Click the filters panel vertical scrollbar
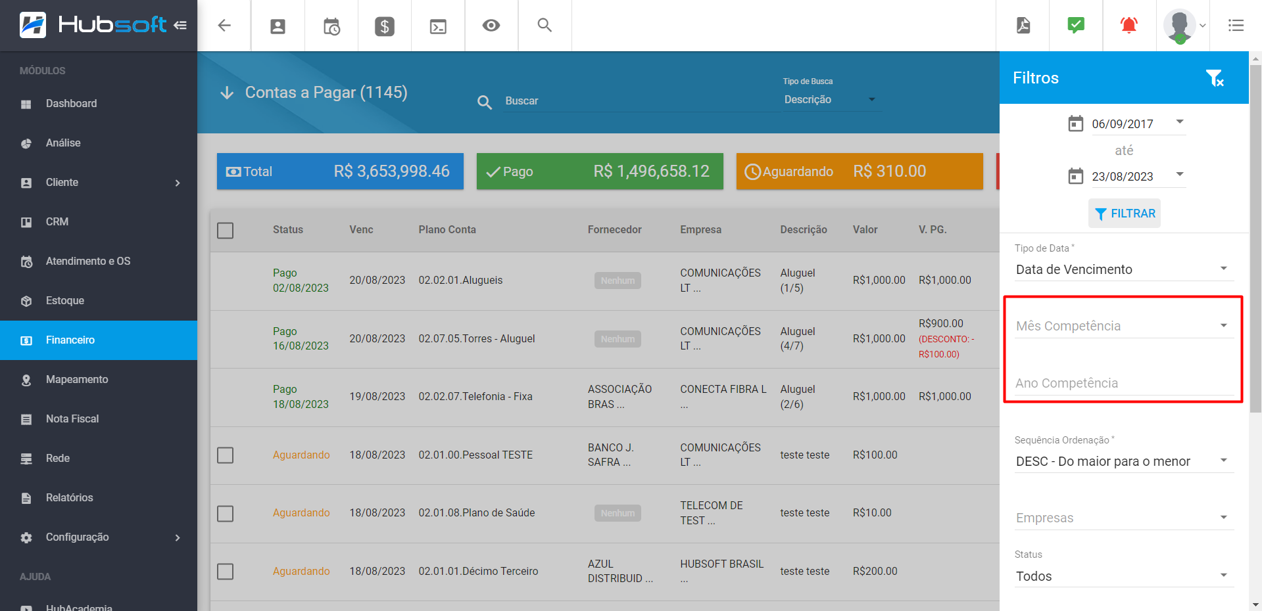1262x611 pixels. (x=1255, y=240)
